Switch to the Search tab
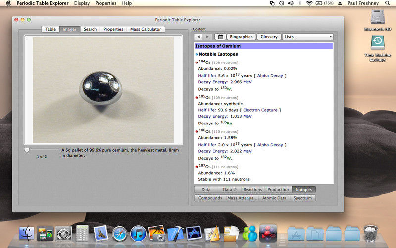 [90, 29]
